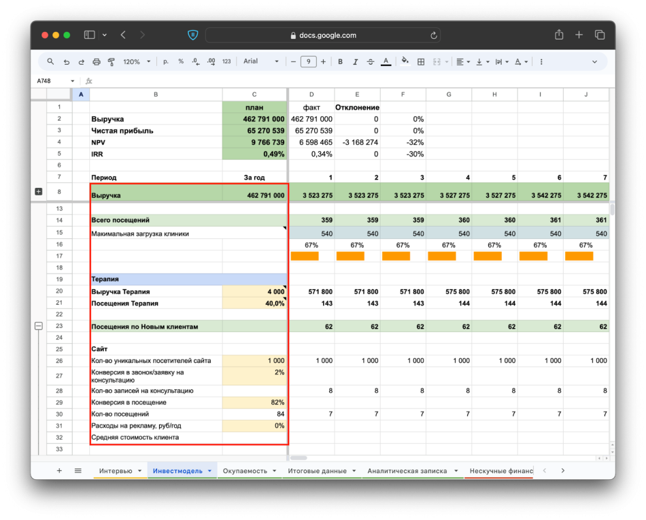Add a new sheet with plus icon

point(59,470)
